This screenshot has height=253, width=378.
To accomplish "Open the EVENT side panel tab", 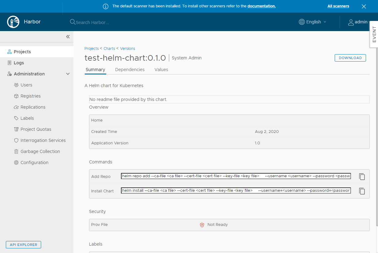I will [x=374, y=34].
